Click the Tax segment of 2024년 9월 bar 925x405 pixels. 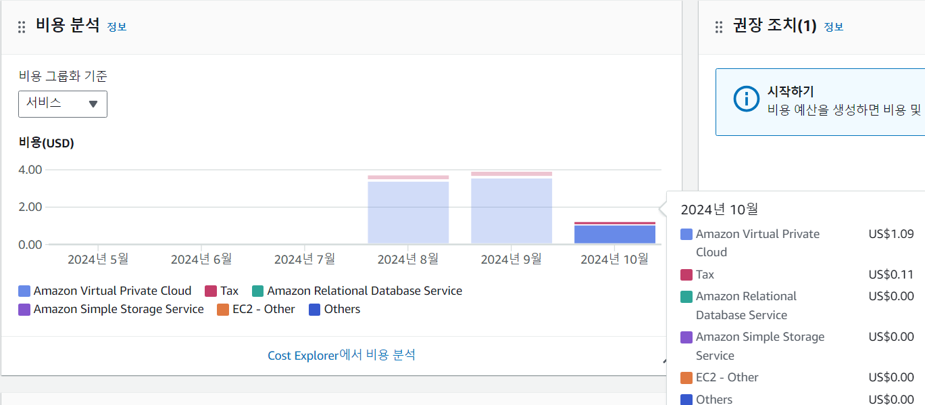click(511, 174)
